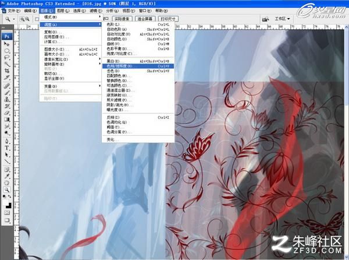349x260 pixels.
Task: Collapse the toolbox via double-arrow header
Action: (x=3, y=27)
